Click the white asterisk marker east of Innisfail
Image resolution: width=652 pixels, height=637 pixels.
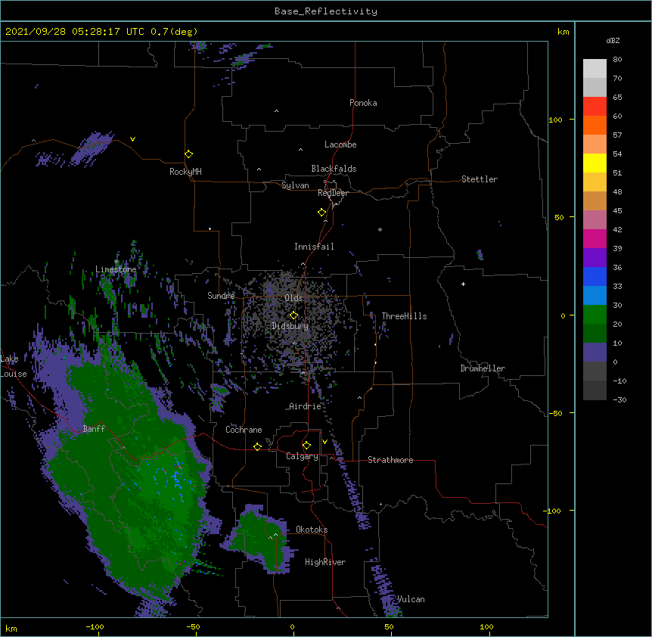click(x=380, y=229)
